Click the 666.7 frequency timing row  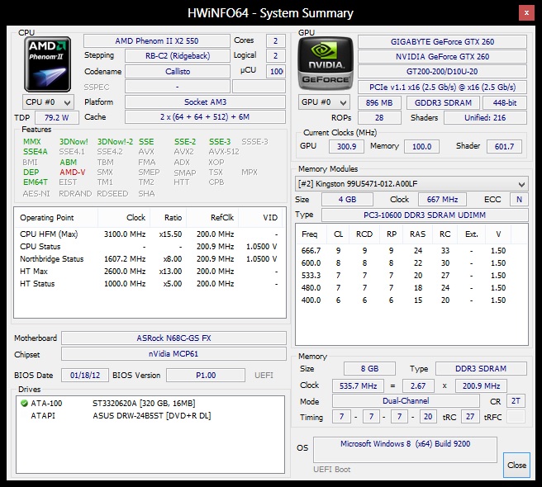tap(411, 250)
